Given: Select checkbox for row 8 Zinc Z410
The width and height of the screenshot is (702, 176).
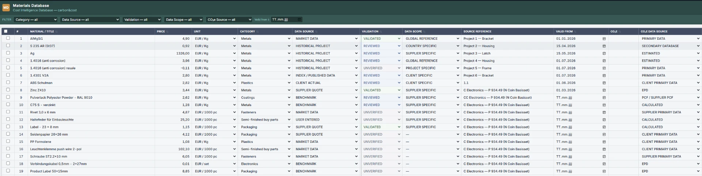Looking at the screenshot, I should click(8, 90).
